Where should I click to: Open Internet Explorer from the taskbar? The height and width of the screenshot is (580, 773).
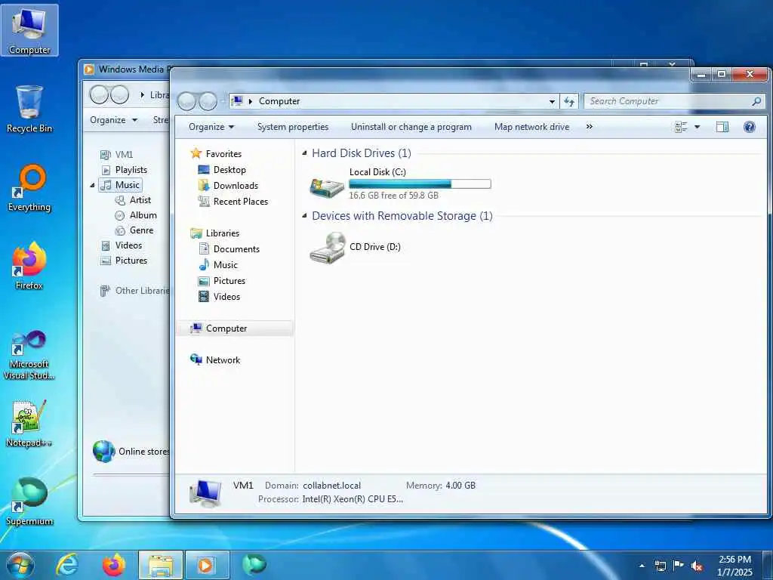tap(66, 565)
